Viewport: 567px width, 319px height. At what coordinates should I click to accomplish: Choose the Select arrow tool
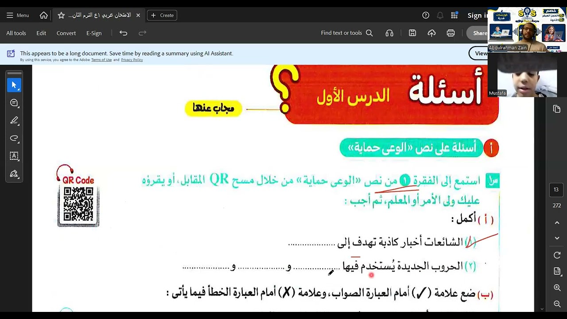pos(14,85)
